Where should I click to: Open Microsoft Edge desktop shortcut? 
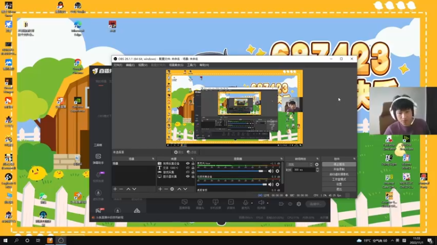[x=78, y=28]
